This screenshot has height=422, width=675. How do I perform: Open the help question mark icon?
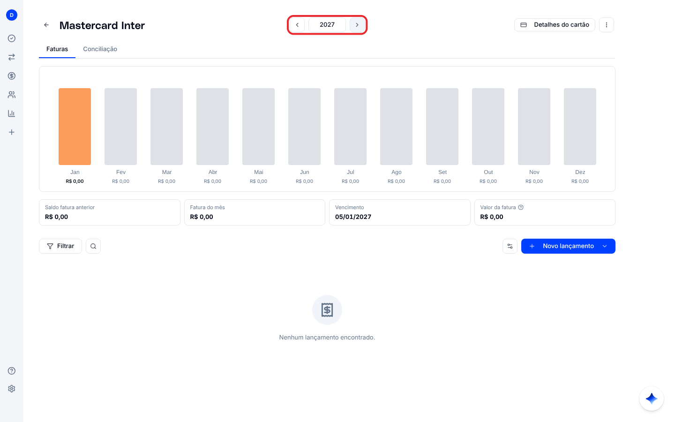[x=12, y=371]
